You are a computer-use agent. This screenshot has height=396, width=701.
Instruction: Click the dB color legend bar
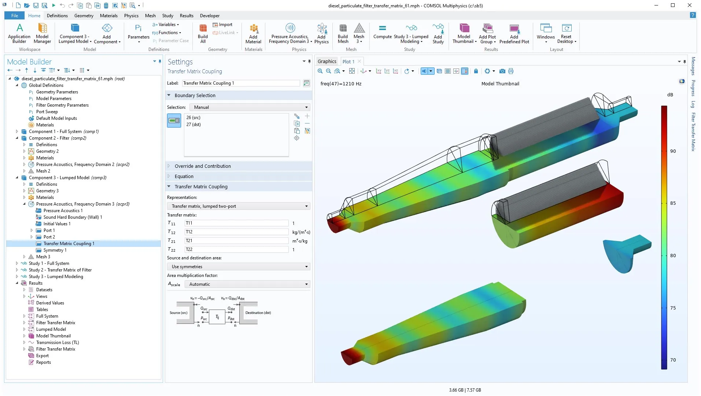click(664, 237)
